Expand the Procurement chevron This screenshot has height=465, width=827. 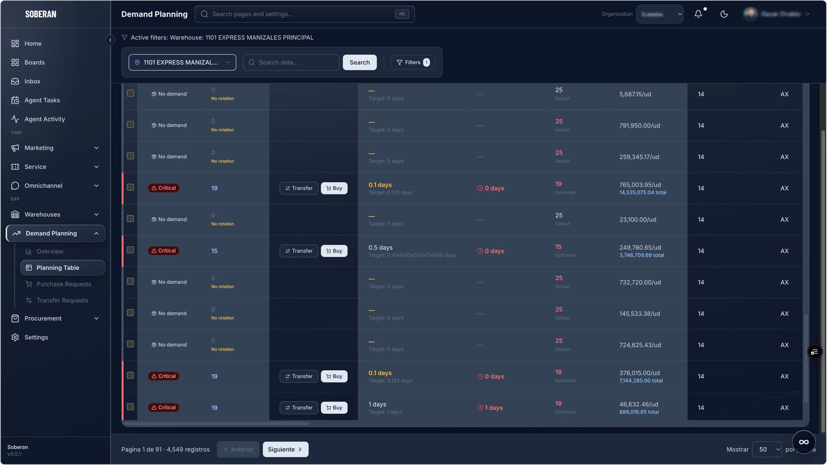[x=96, y=319]
